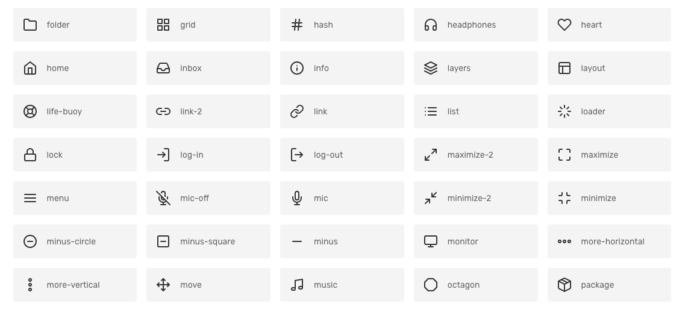This screenshot has width=694, height=310.
Task: Select the more-horizontal dots icon
Action: 564,241
